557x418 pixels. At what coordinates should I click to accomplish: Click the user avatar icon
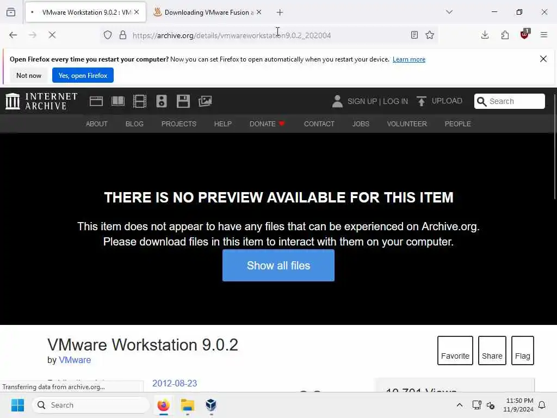coord(337,101)
